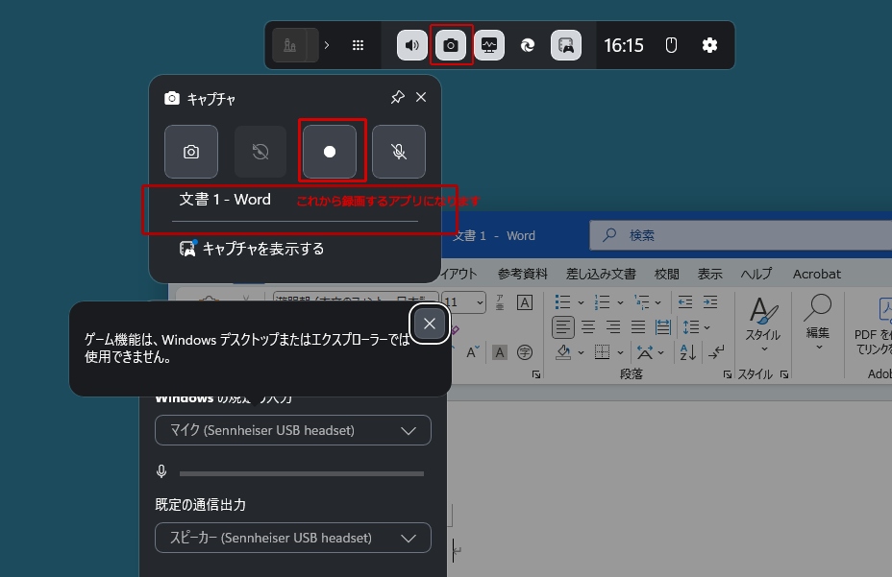This screenshot has height=577, width=892.
Task: Open the Performance widget in Game Bar
Action: 489,45
